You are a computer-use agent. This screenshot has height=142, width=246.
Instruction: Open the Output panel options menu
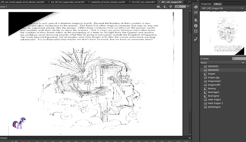189,138
